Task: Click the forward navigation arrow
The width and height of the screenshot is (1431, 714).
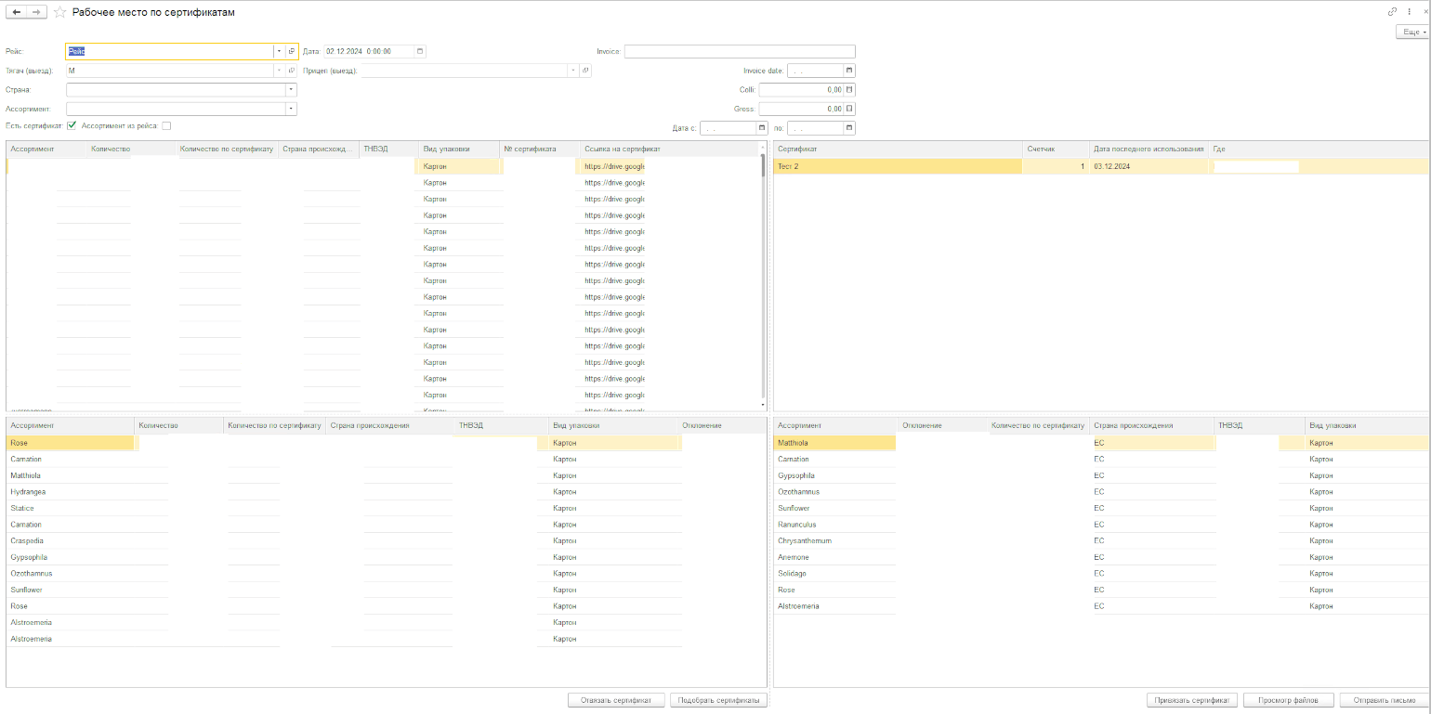Action: click(x=36, y=12)
